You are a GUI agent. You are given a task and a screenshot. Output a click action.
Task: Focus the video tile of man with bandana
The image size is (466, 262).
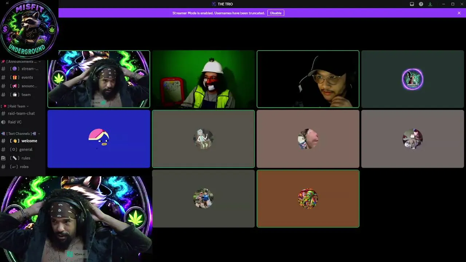click(99, 79)
